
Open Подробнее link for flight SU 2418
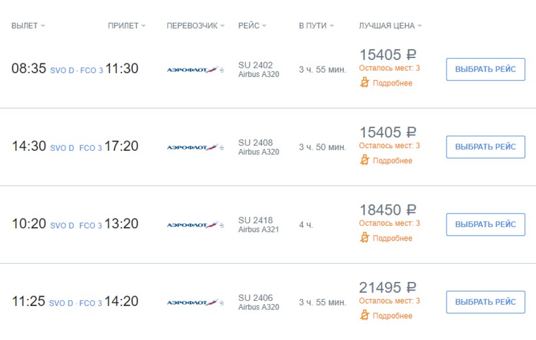pos(392,238)
